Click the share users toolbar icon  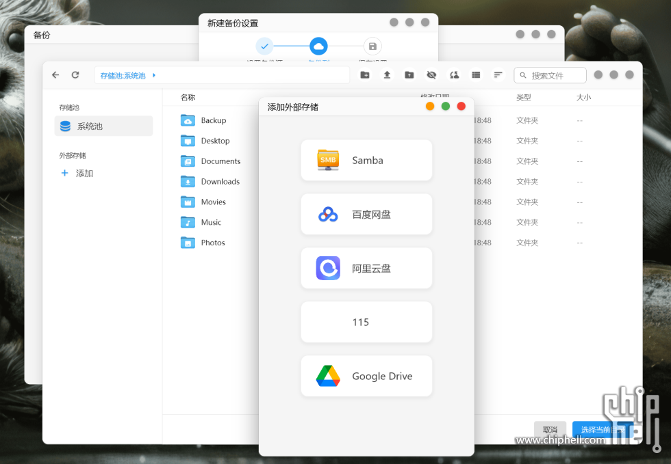pyautogui.click(x=454, y=75)
